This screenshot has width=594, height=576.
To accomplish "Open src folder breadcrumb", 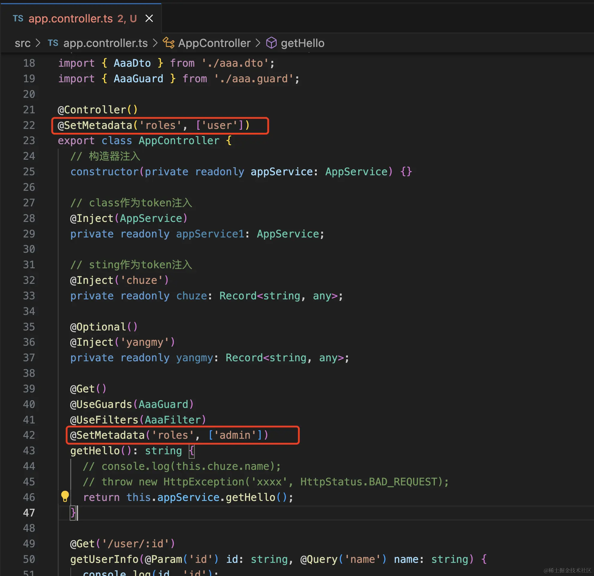I will 22,43.
